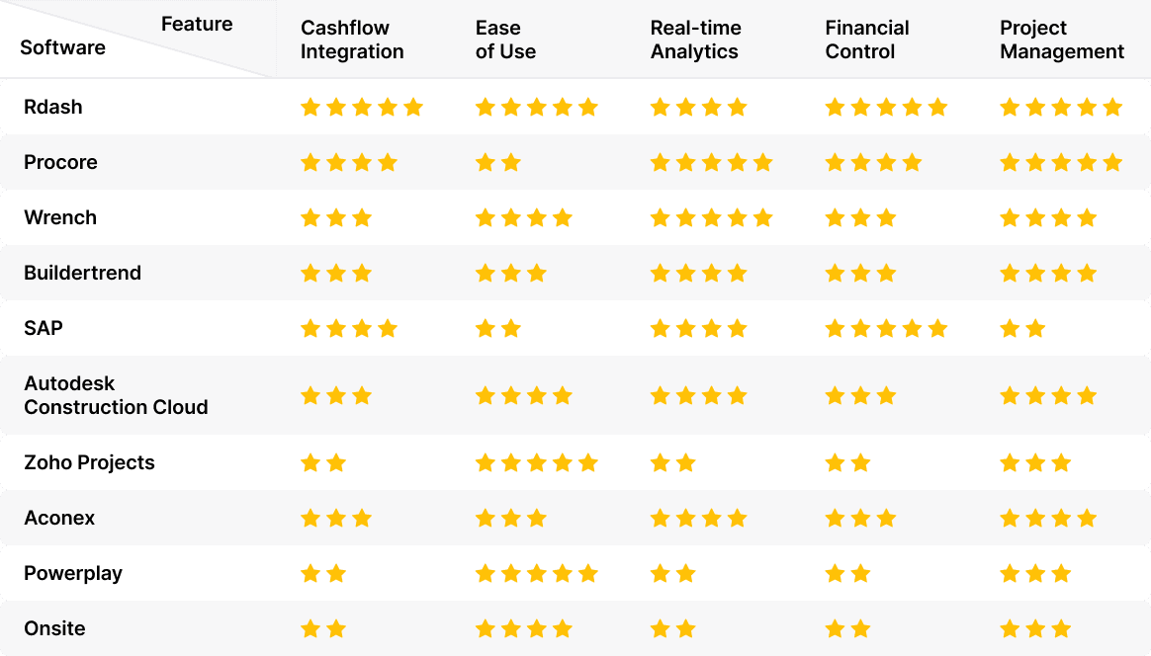Click the Rdash software name

(53, 107)
